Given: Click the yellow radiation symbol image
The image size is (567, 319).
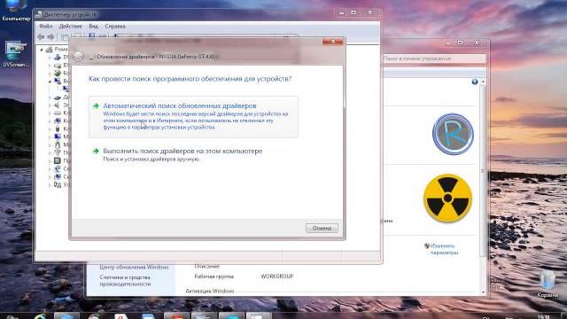Looking at the screenshot, I should (x=447, y=198).
